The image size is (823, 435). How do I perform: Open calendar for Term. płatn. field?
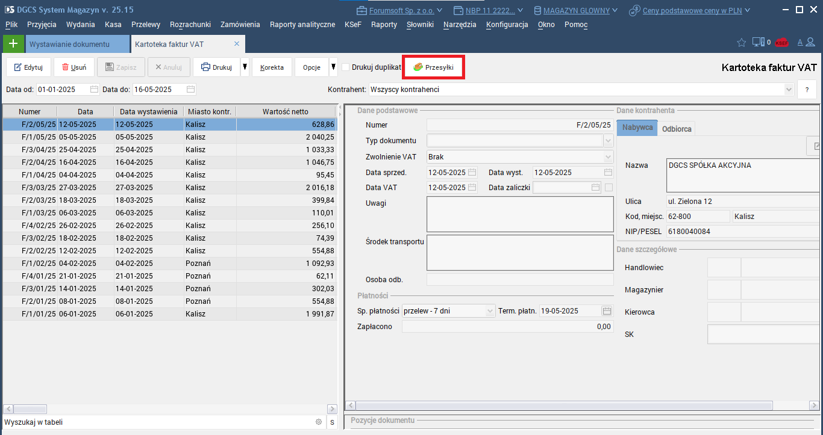click(607, 311)
